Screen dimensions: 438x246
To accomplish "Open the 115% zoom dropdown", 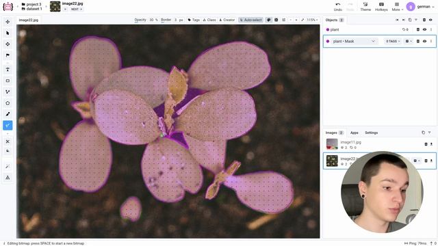I will (312, 20).
